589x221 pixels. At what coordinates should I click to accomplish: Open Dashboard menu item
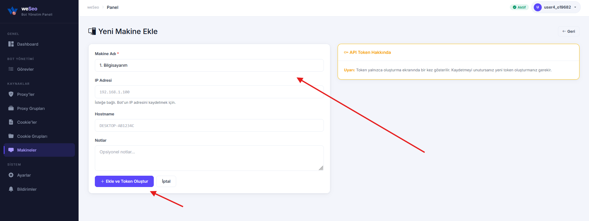pos(39,44)
